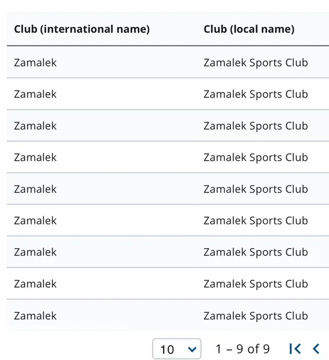This screenshot has width=329, height=360.
Task: Go to previous page arrow
Action: coord(316,348)
